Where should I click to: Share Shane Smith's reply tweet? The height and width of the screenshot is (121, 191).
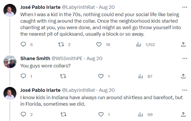183,76
